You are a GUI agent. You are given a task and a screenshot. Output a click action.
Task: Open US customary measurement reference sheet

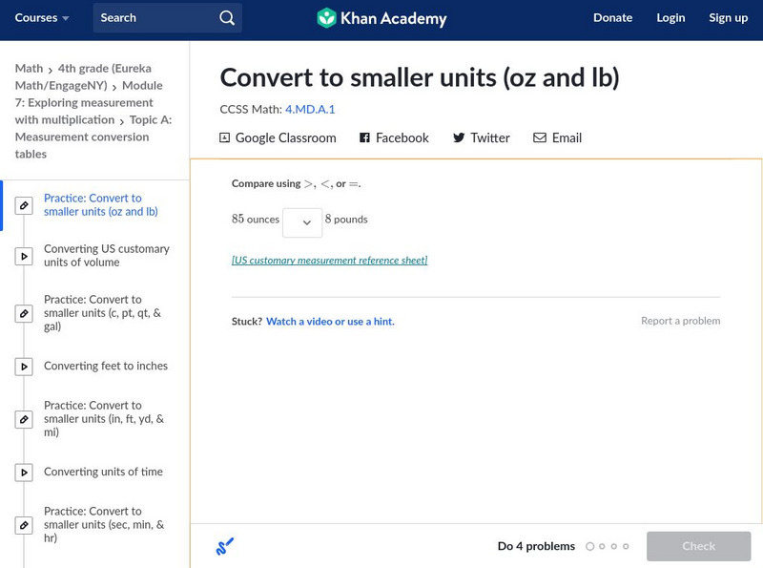click(x=329, y=260)
